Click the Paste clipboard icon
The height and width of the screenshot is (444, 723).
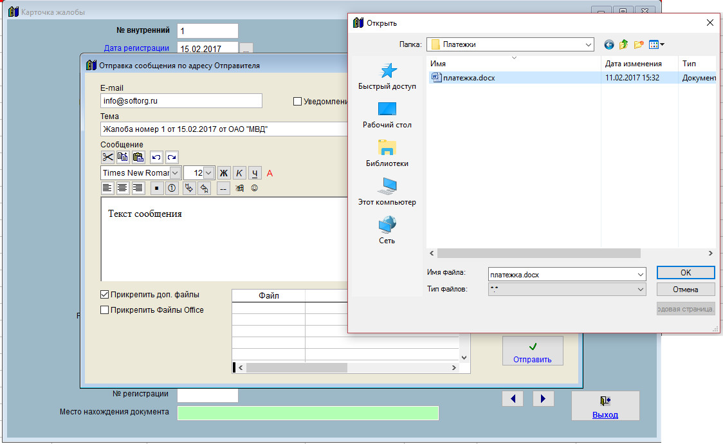138,157
